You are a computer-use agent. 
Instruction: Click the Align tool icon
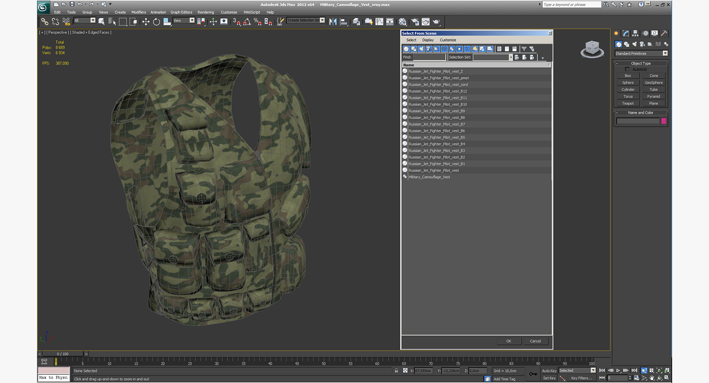(343, 22)
